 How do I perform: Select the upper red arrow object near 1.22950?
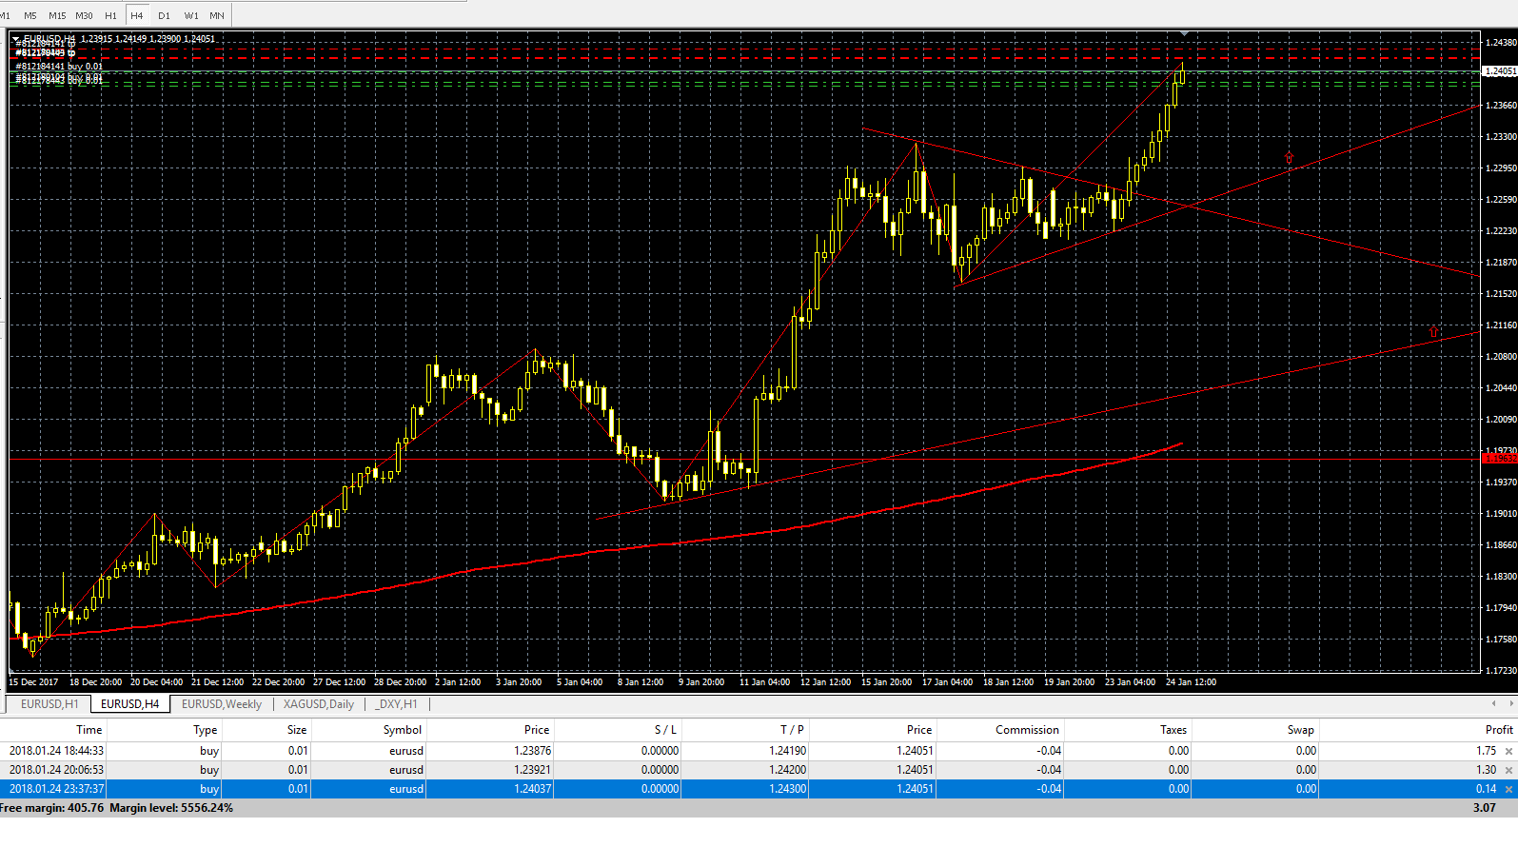[1290, 159]
